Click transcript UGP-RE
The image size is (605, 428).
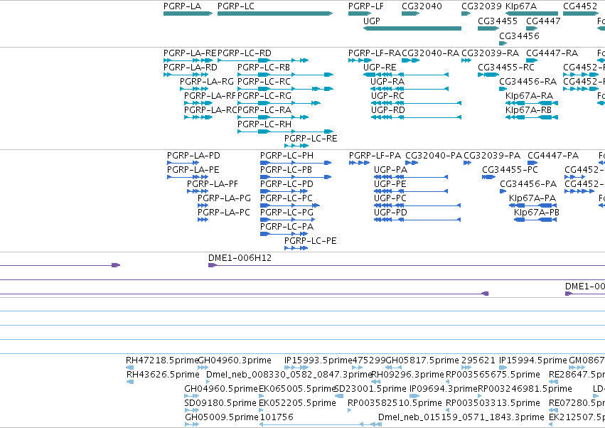[x=406, y=75]
